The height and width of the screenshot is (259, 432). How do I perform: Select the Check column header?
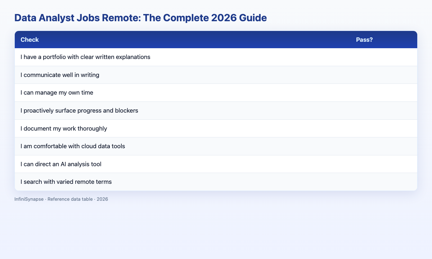click(30, 40)
